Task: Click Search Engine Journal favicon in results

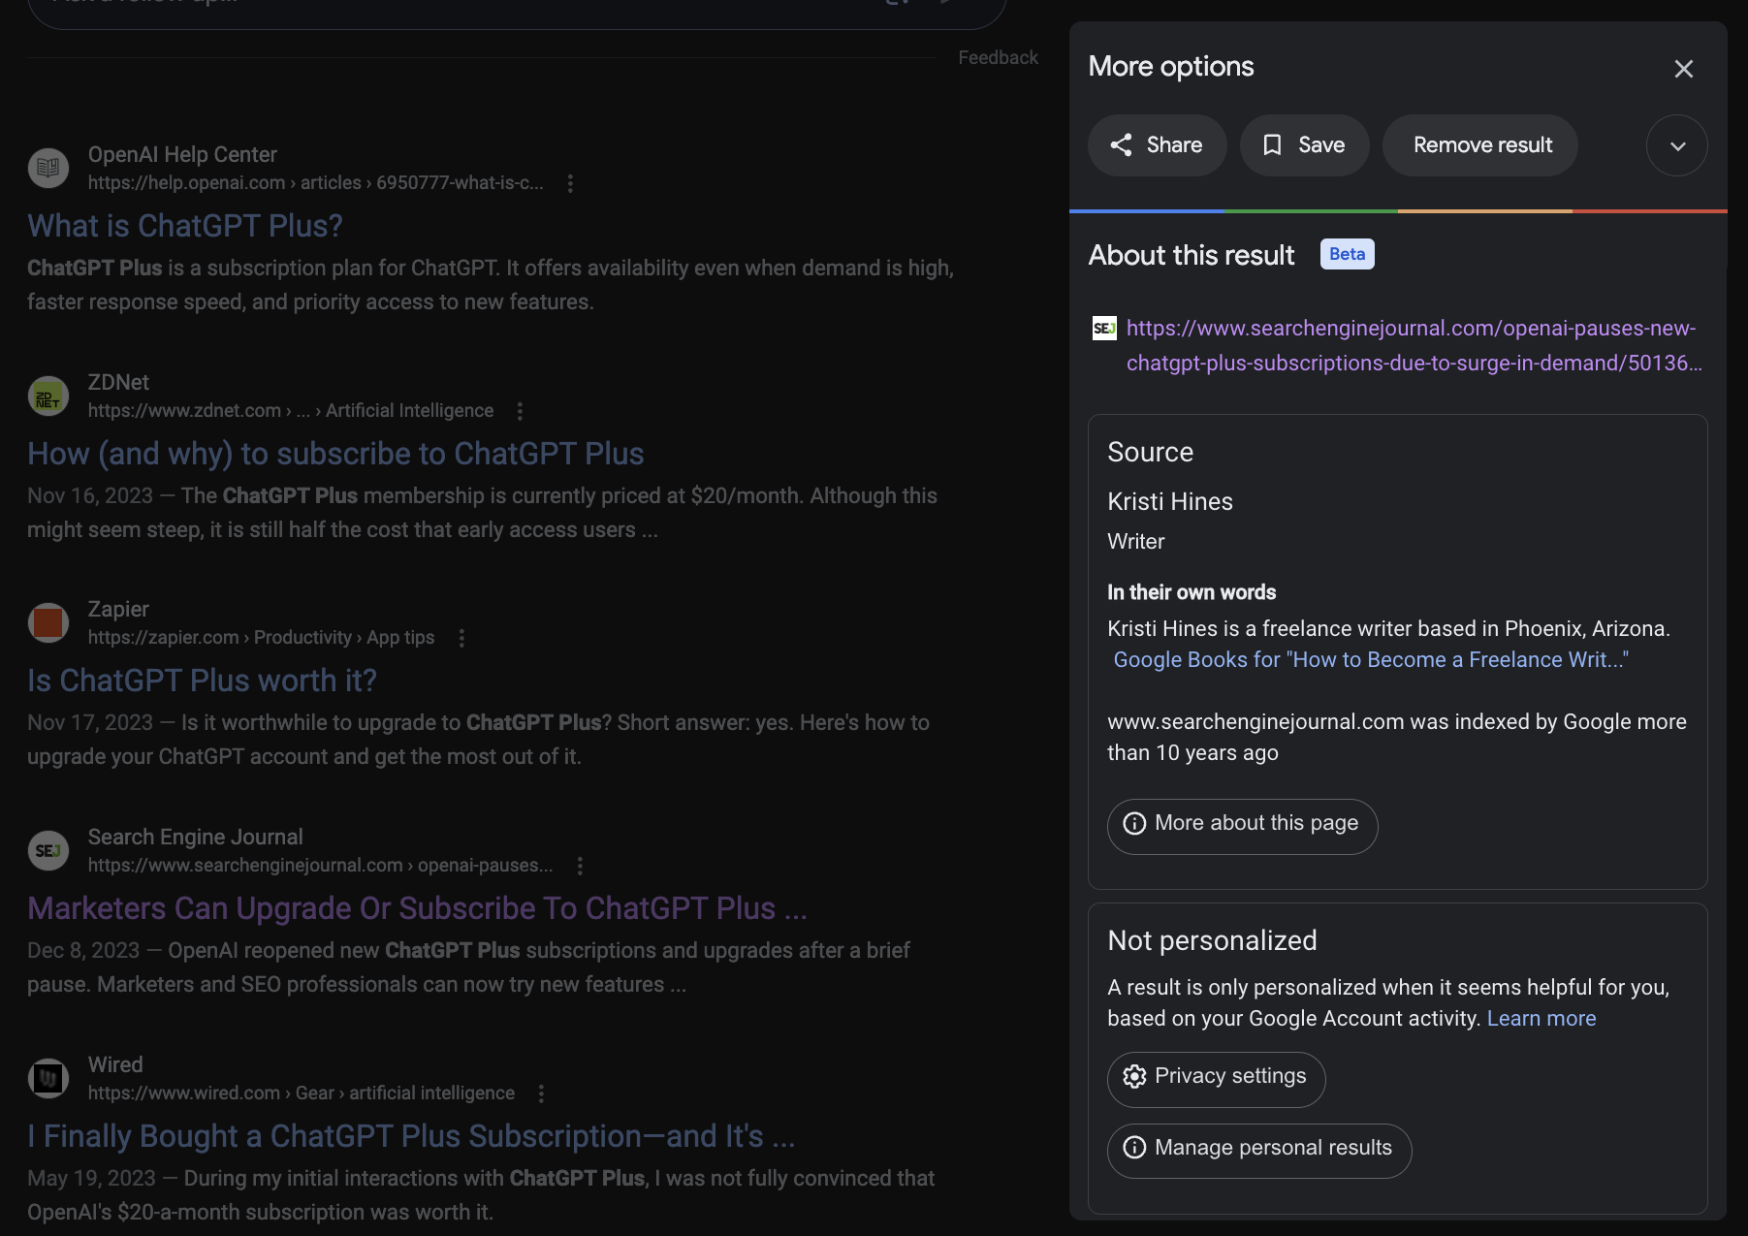Action: coord(48,850)
